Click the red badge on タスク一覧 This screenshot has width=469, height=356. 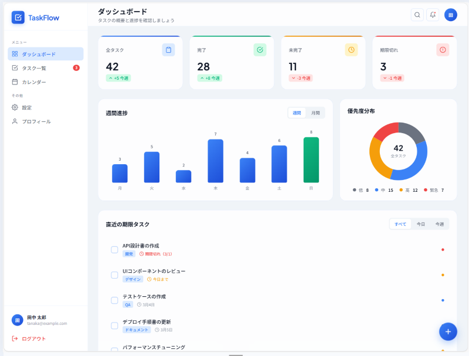(76, 68)
